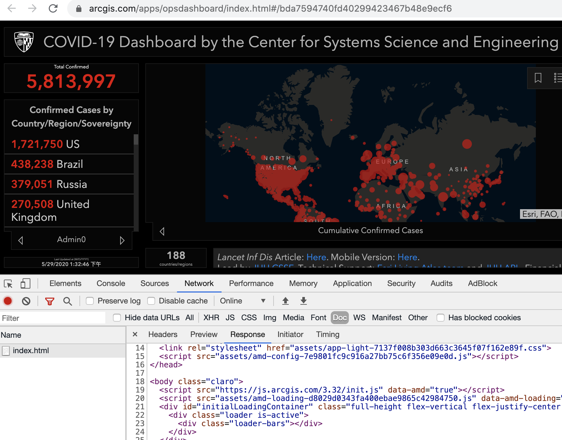
Task: Switch to the Headers tab
Action: click(x=163, y=334)
